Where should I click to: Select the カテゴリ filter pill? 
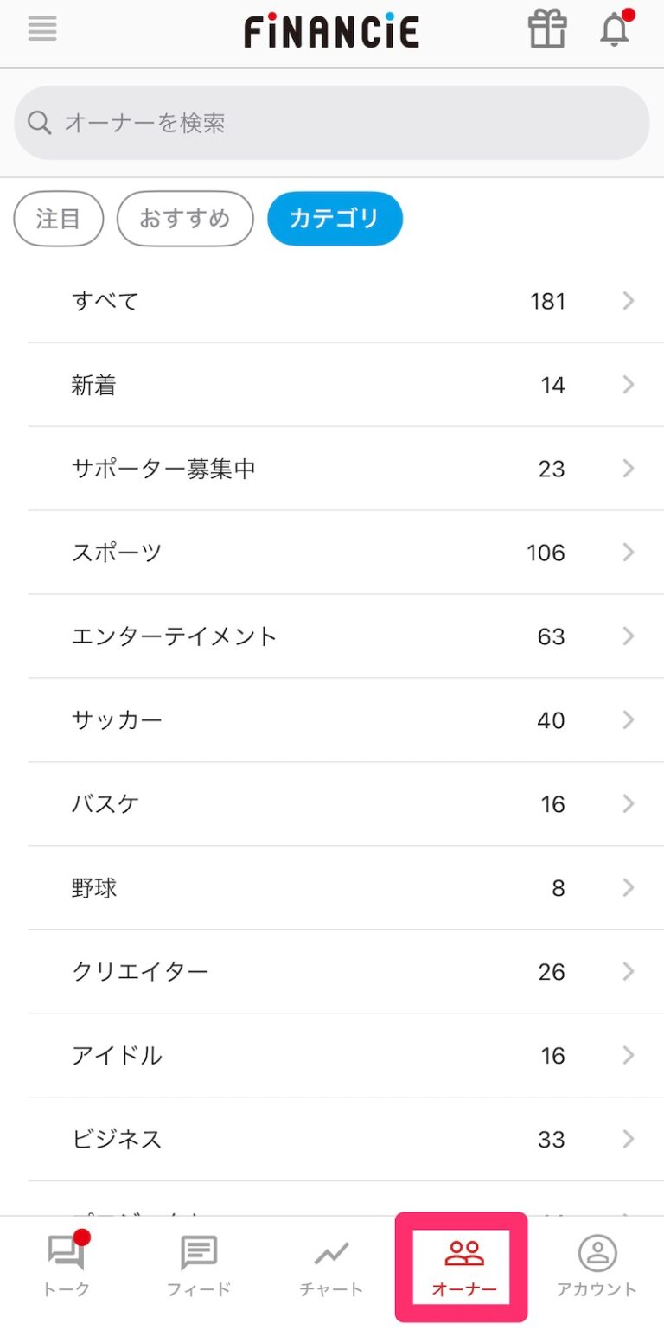pos(335,219)
